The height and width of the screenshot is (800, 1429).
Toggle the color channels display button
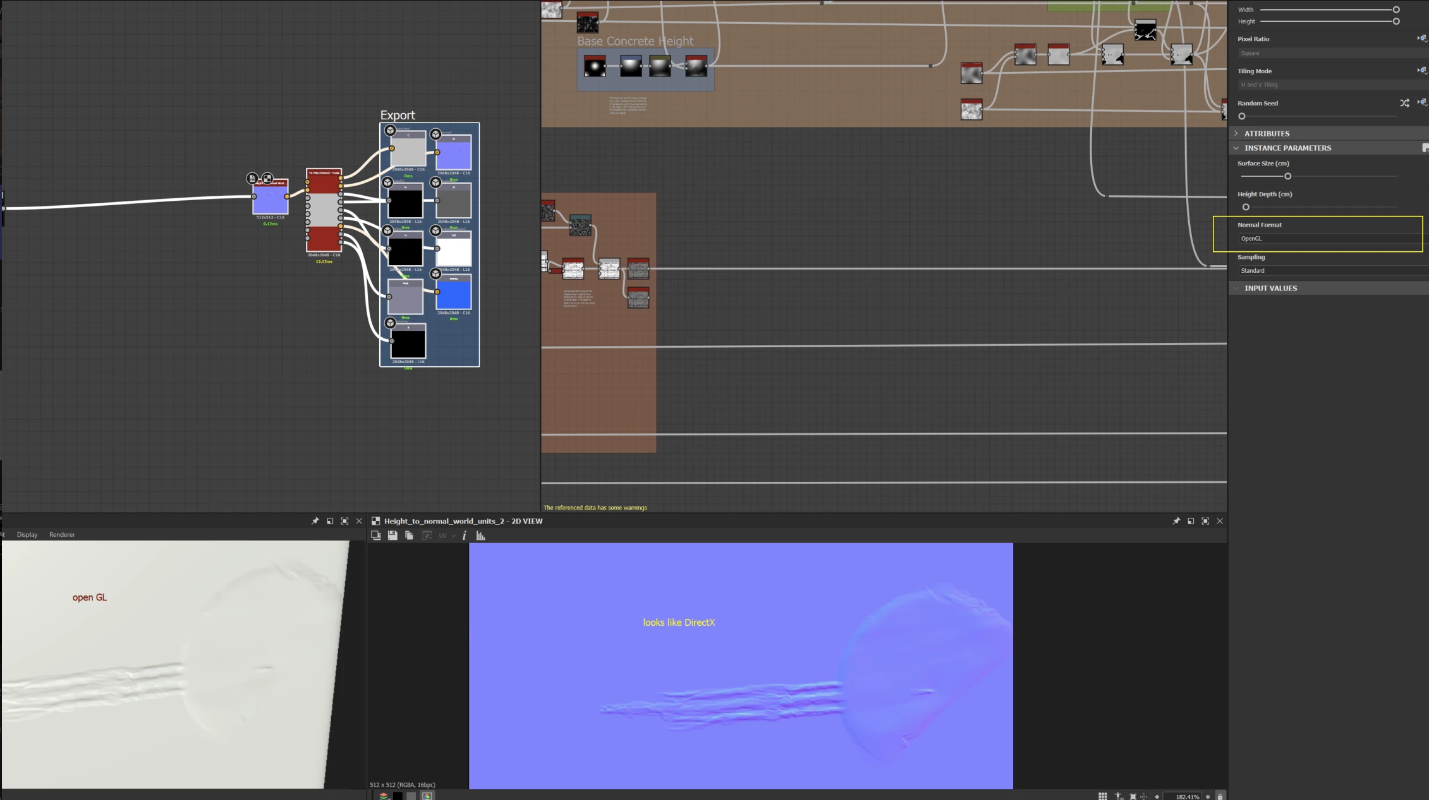point(384,796)
